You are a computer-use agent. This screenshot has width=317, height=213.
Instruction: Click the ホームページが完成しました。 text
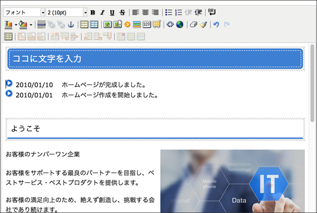tap(104, 85)
